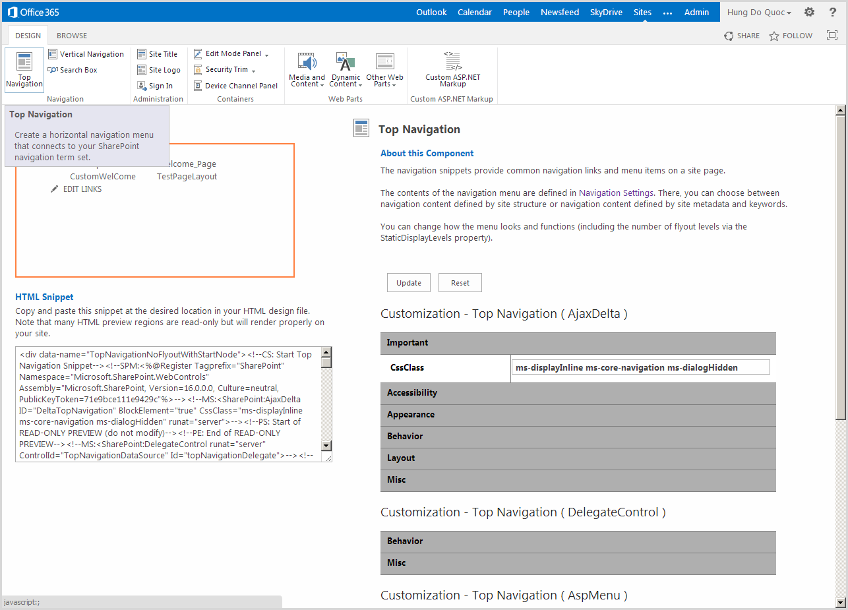Open the Hung Do Quoc user menu

click(759, 12)
